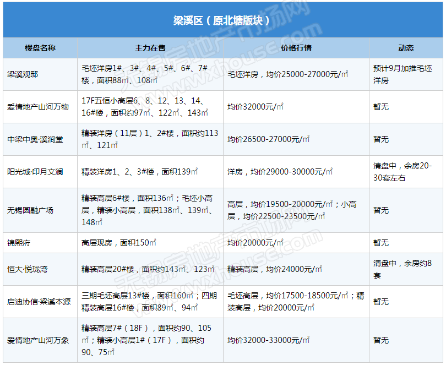This screenshot has height=365, width=446.
Task: Select the 清盘中，余房约8套 status cell
Action: (406, 269)
